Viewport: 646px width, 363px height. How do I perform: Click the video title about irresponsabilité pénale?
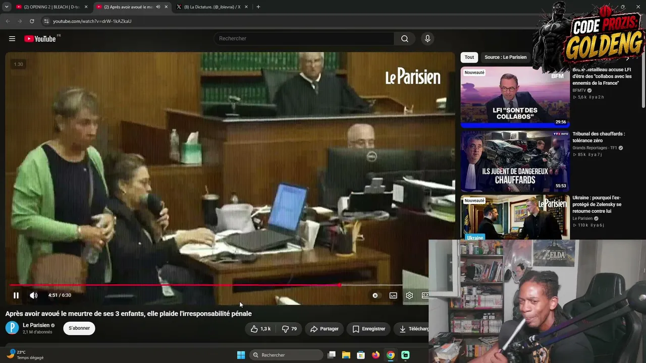pos(129,314)
